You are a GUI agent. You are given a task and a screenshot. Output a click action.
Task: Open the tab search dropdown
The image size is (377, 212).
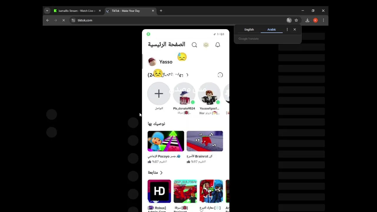[x=47, y=11]
